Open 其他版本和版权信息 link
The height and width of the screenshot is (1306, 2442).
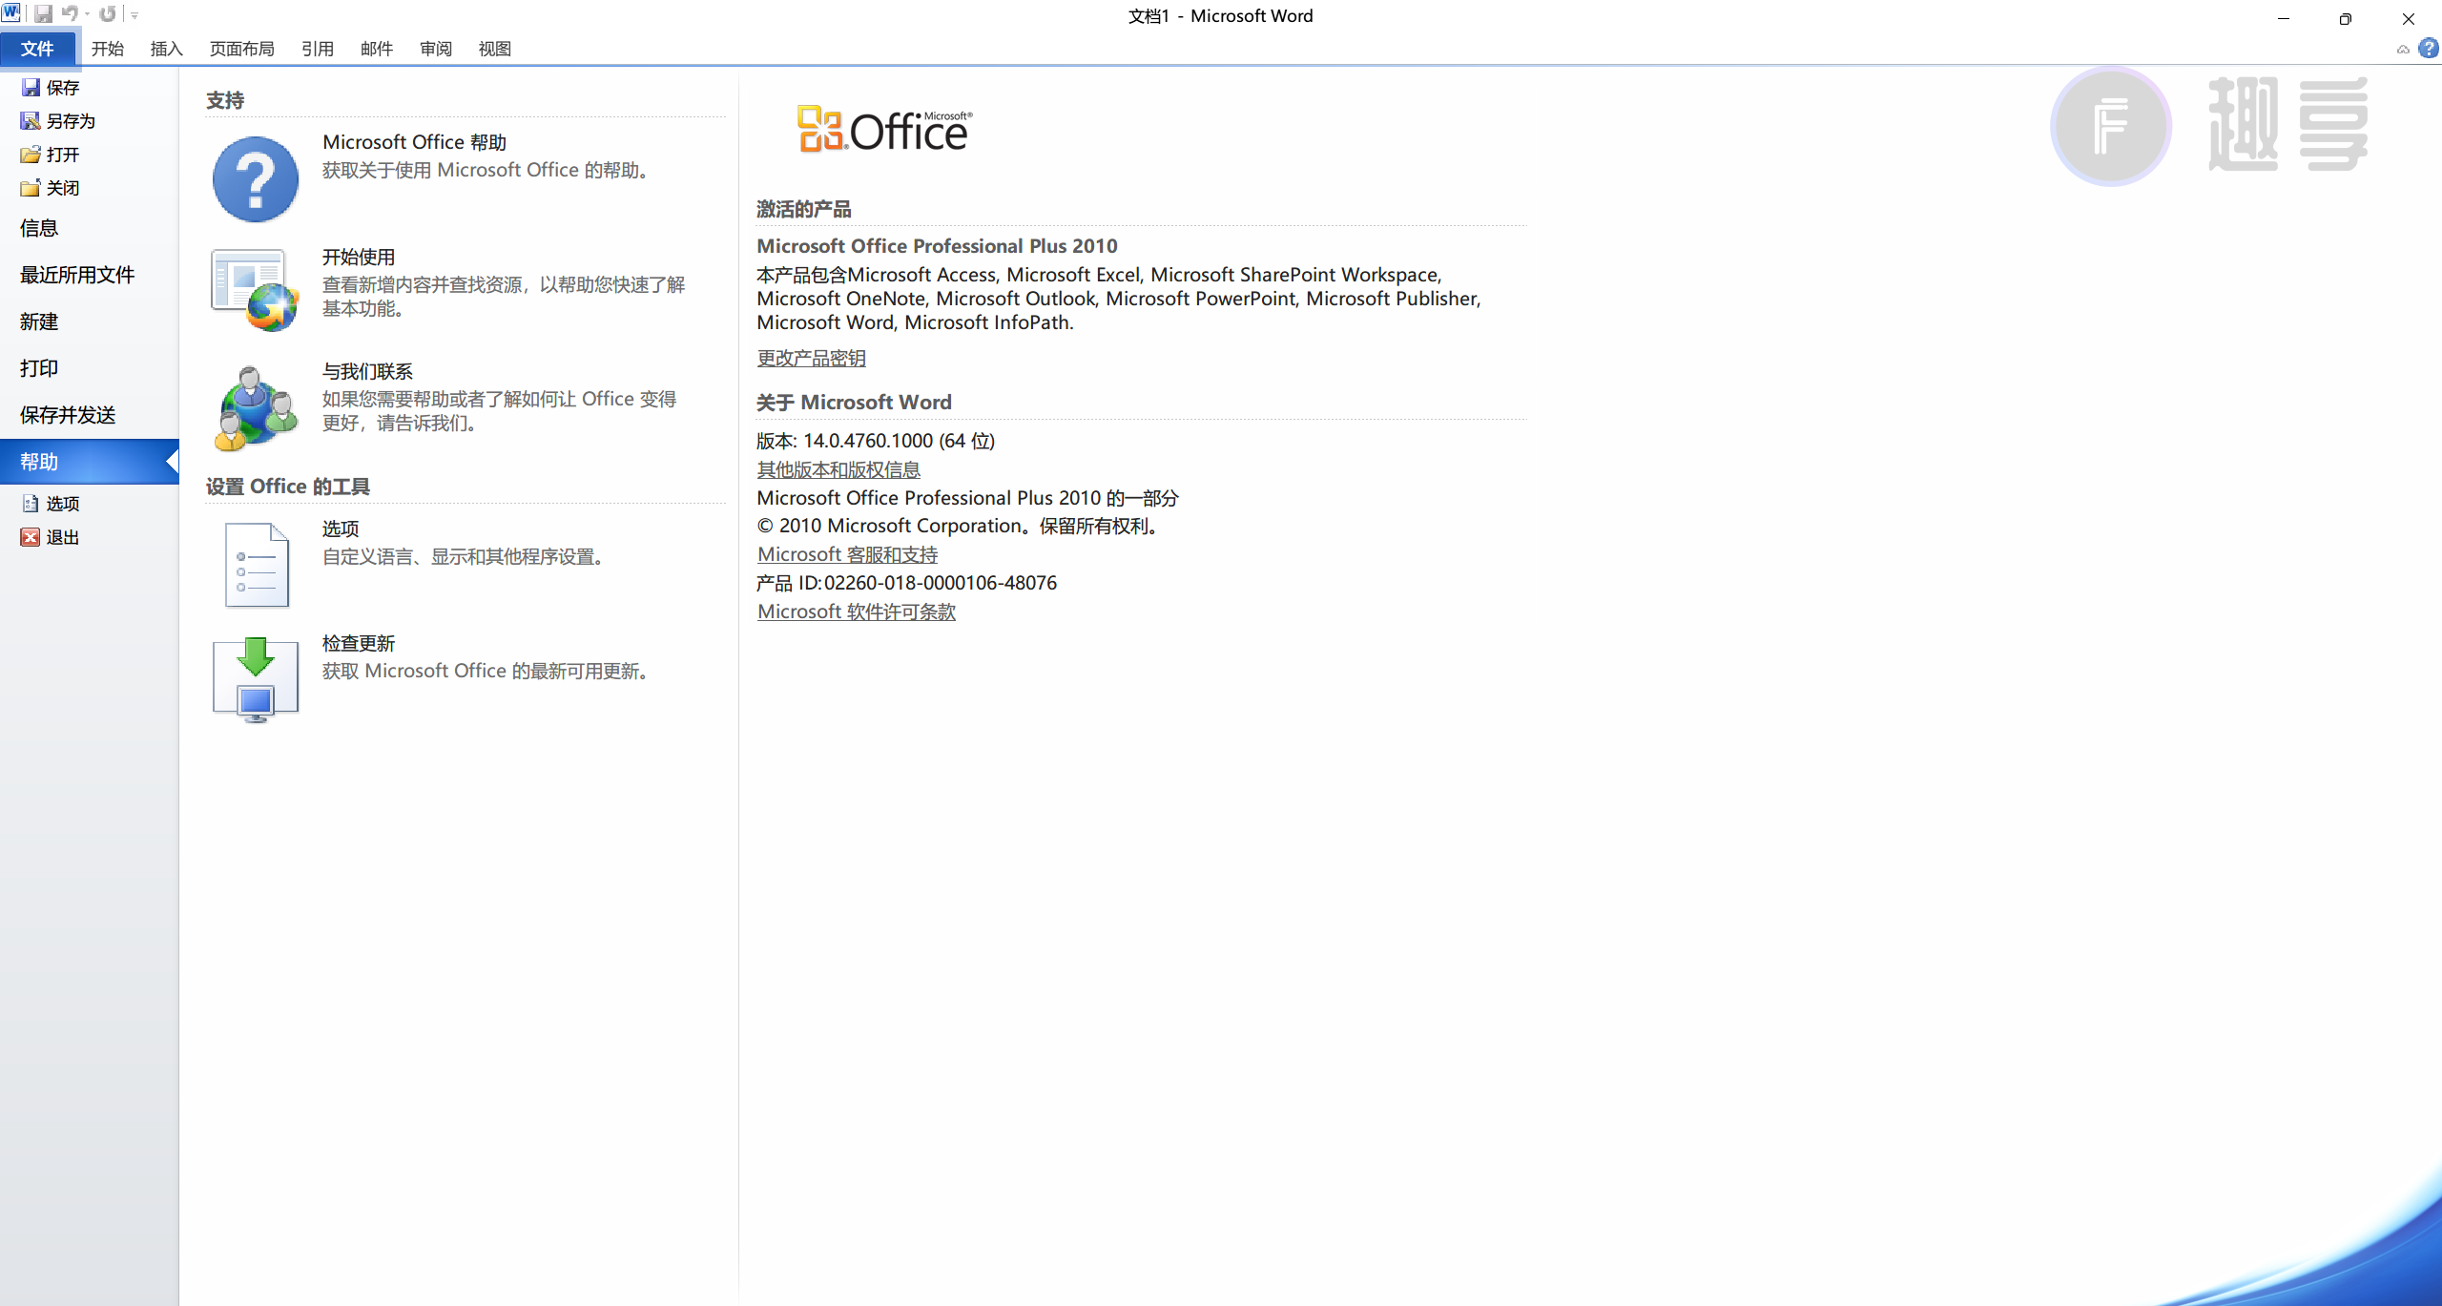point(838,469)
